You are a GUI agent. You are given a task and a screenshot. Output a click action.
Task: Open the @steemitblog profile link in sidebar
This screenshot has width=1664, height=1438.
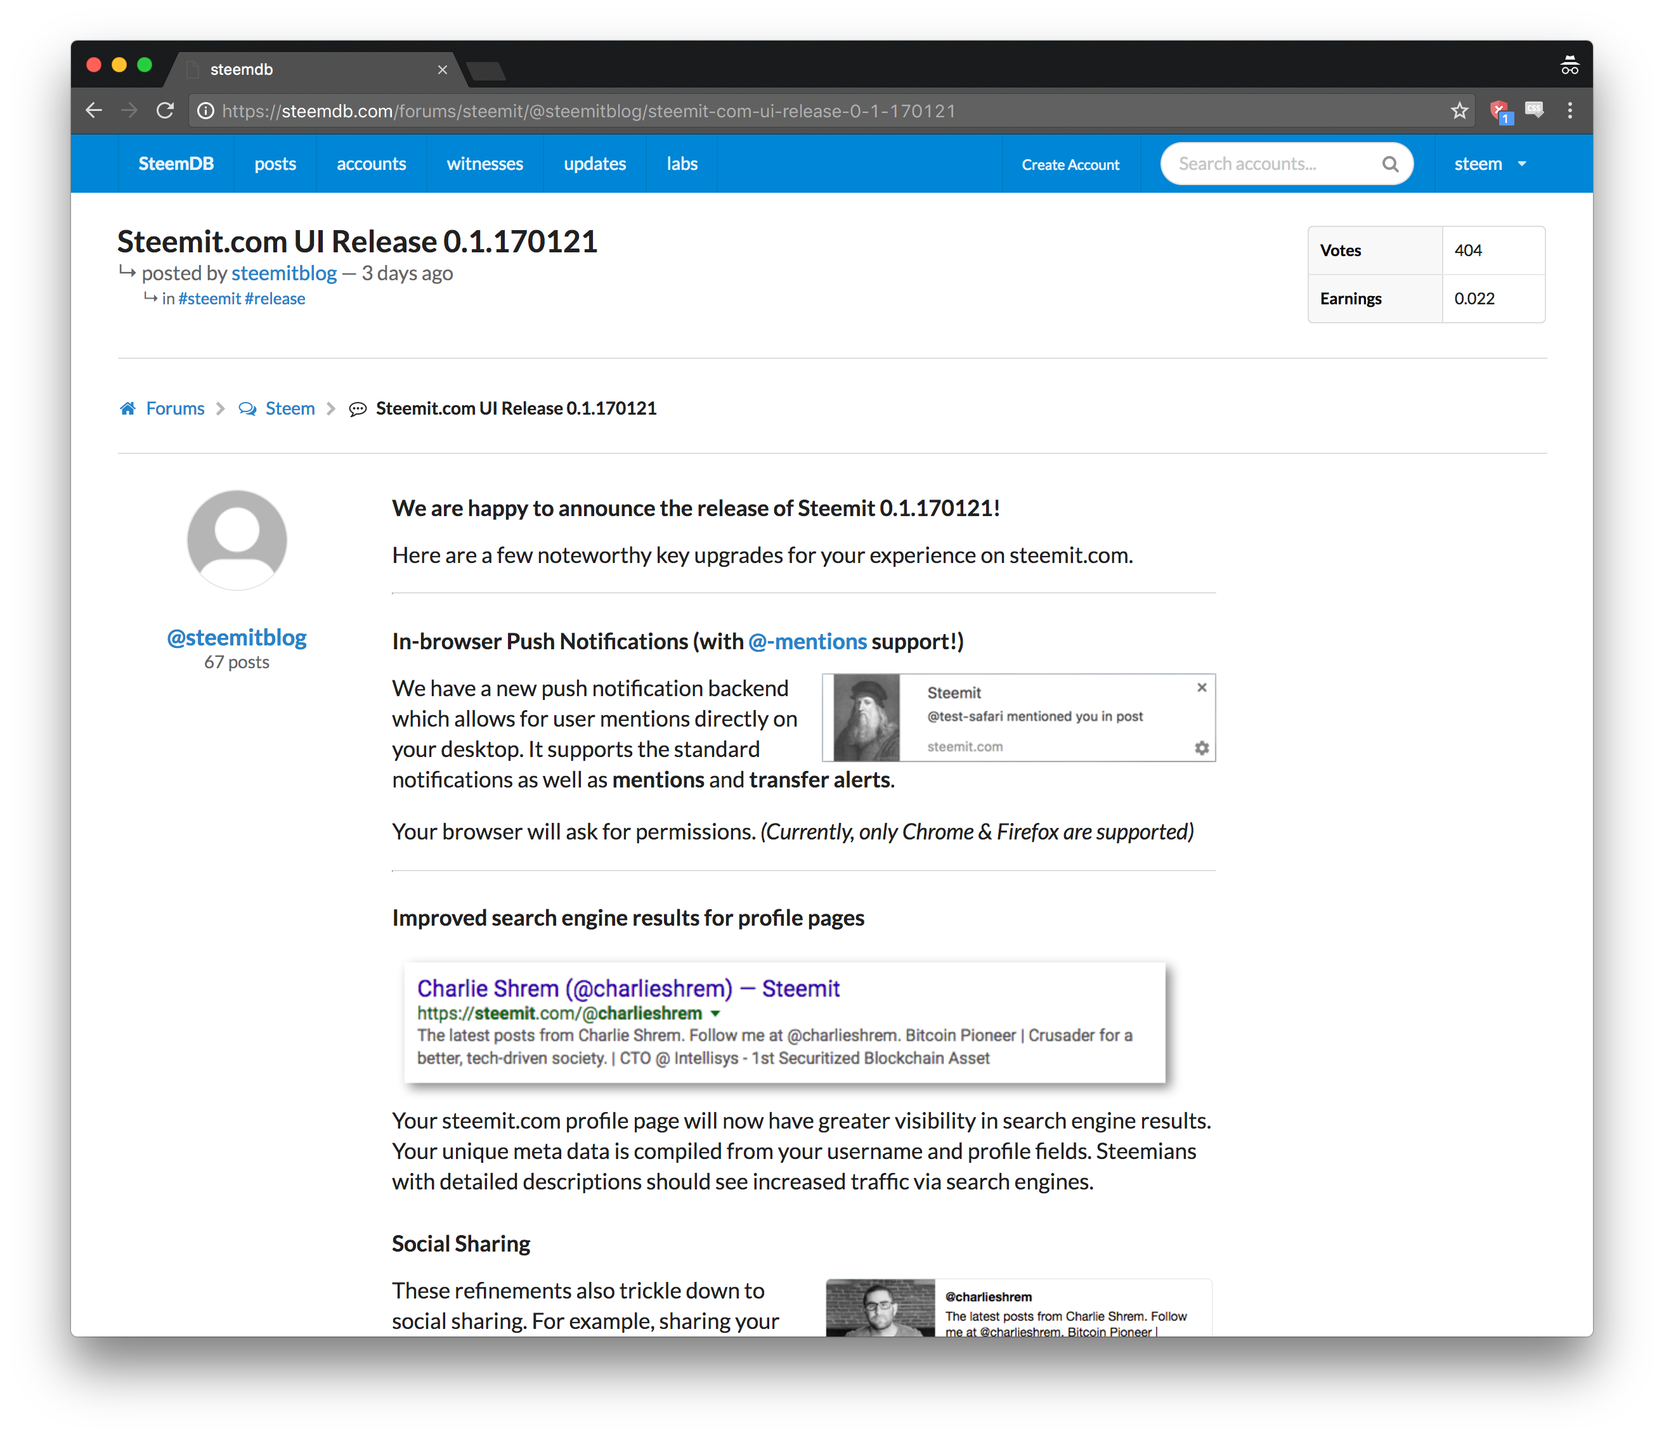237,637
